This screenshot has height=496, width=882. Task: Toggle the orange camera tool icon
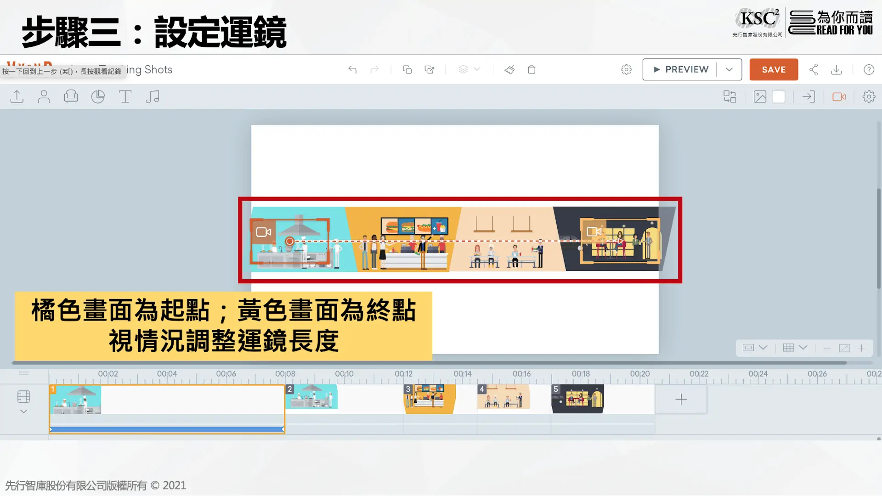[x=839, y=96]
